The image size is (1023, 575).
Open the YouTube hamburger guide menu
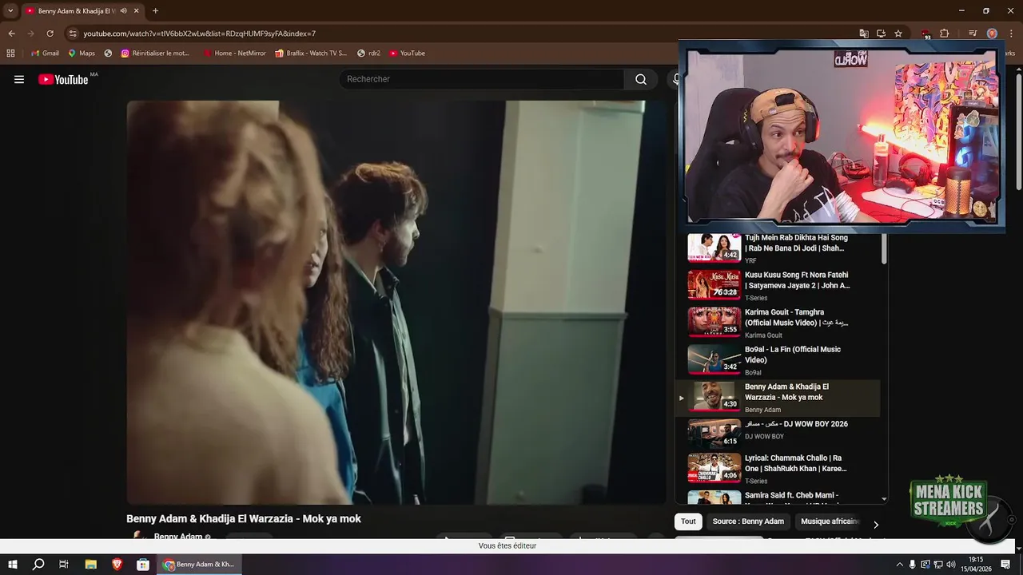(x=19, y=79)
